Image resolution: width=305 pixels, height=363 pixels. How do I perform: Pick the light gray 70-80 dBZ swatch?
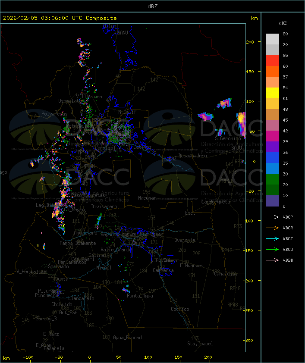272,39
